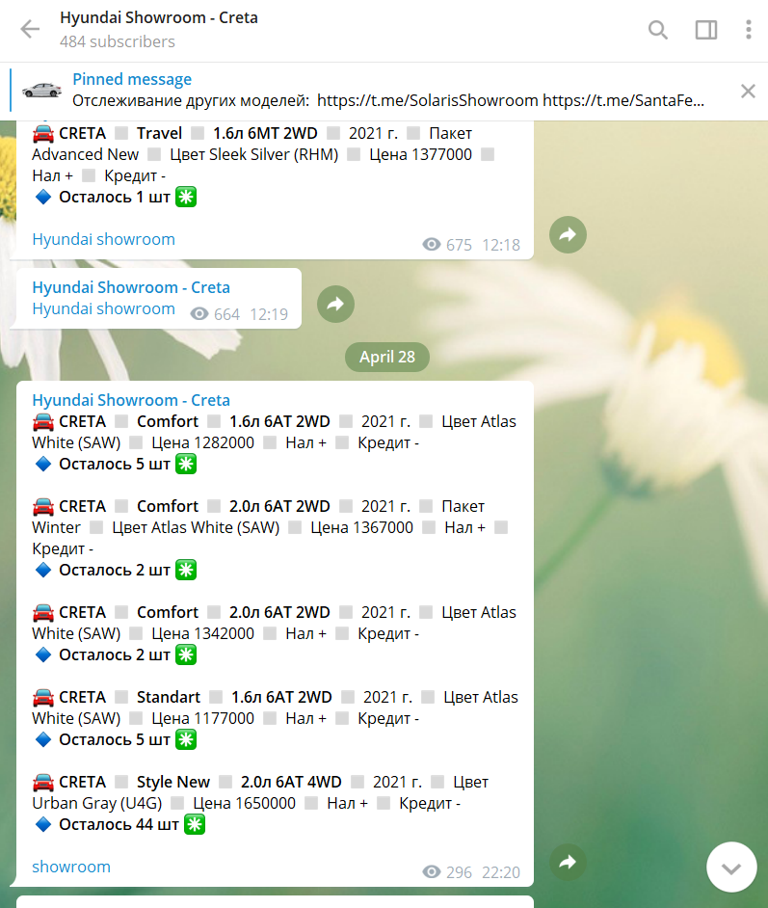Forward the 12:18 message with share arrow
768x908 pixels.
[x=568, y=234]
